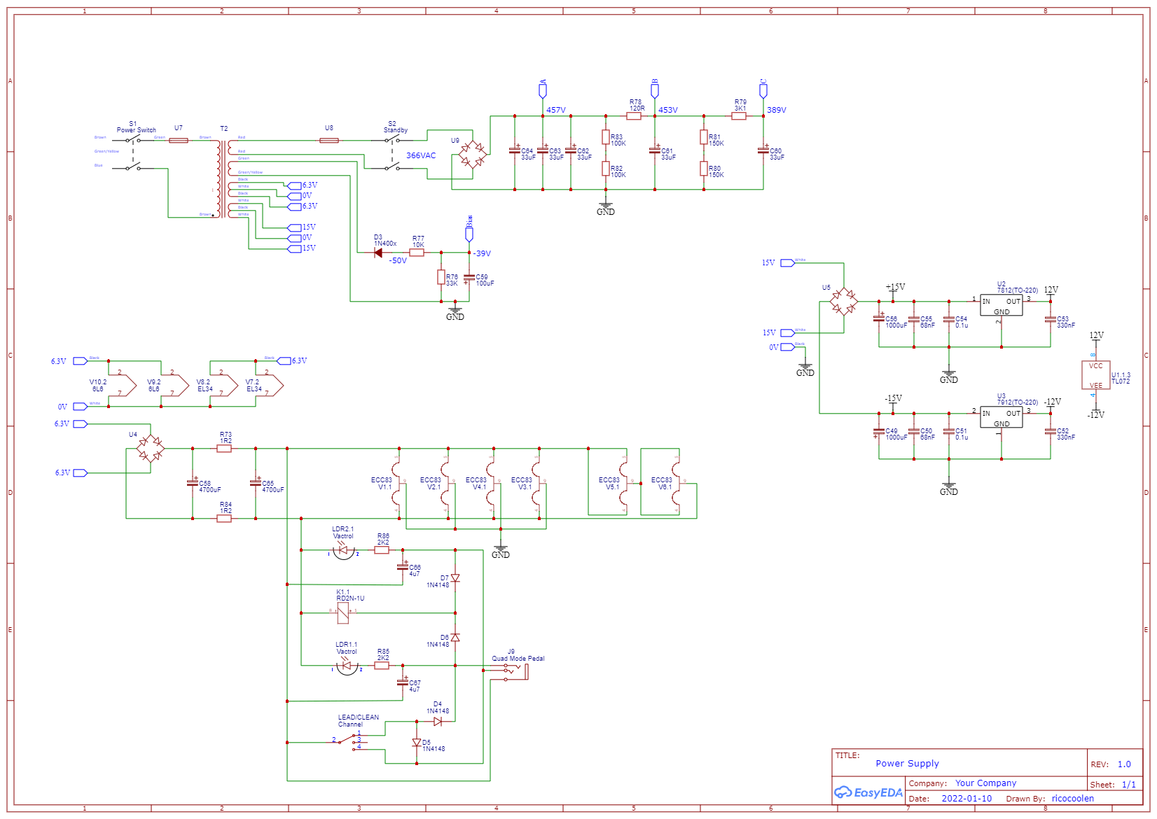Select the U7 fuse symbol
Image resolution: width=1157 pixels, height=819 pixels.
click(x=179, y=141)
